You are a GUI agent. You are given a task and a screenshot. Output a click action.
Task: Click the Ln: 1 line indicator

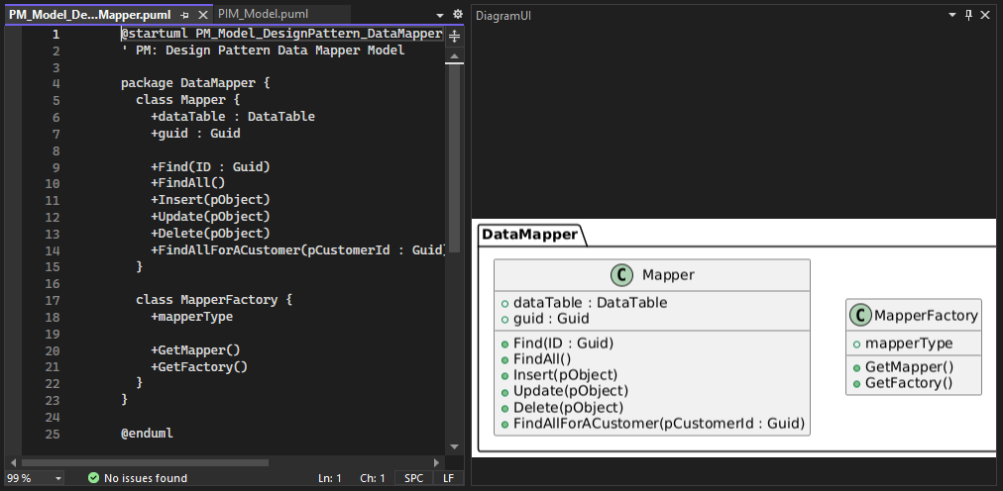click(x=329, y=478)
